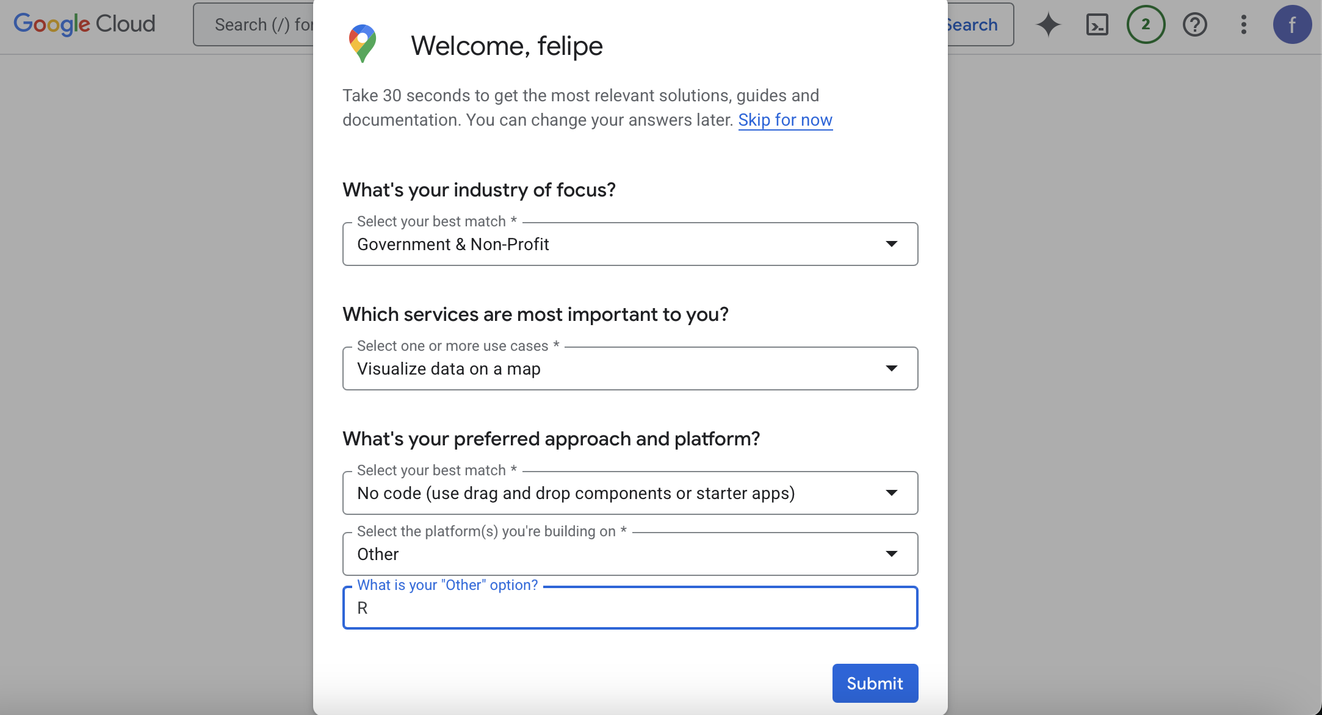The width and height of the screenshot is (1322, 715).
Task: Expand the preferred approach dropdown
Action: [629, 493]
